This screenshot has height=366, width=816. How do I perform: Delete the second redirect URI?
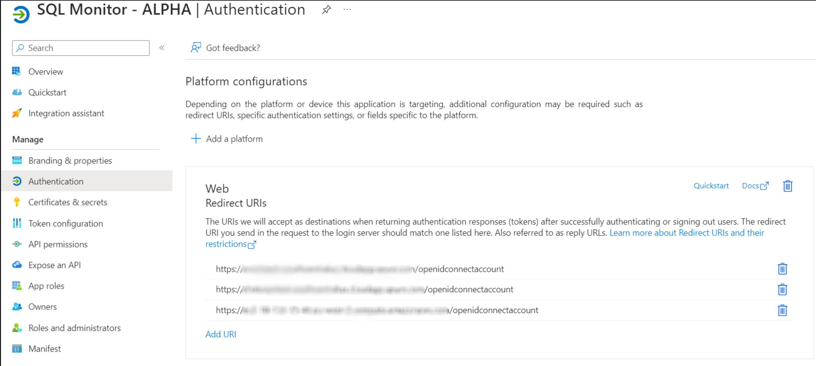pyautogui.click(x=782, y=289)
